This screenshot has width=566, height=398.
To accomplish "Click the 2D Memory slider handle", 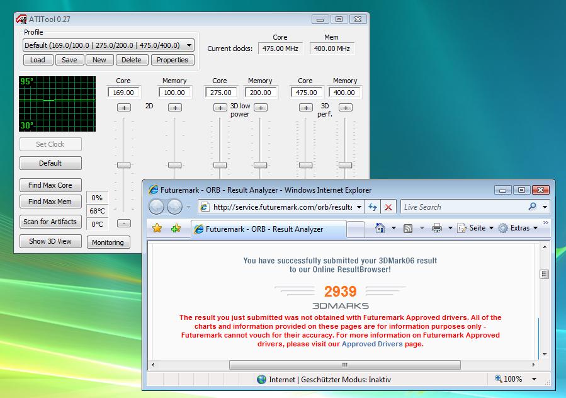I will coord(174,165).
